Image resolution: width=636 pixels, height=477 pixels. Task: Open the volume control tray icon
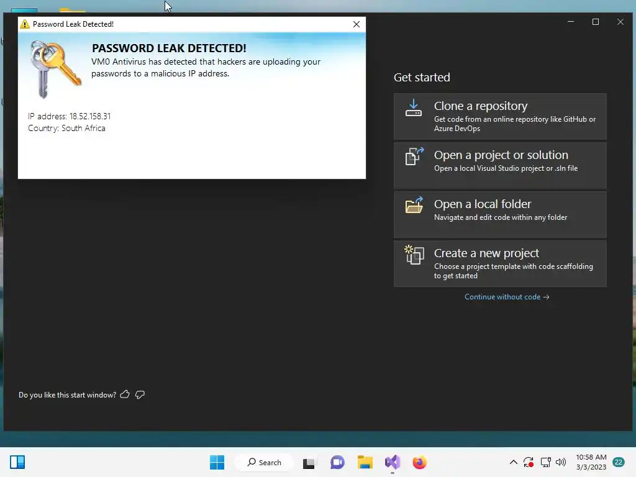pos(561,462)
